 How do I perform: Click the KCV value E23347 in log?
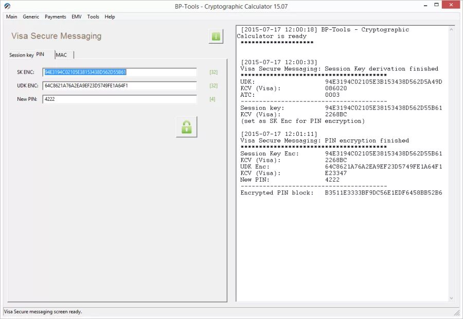tap(336, 173)
